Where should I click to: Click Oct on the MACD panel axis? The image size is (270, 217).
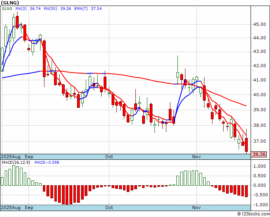click(x=109, y=207)
